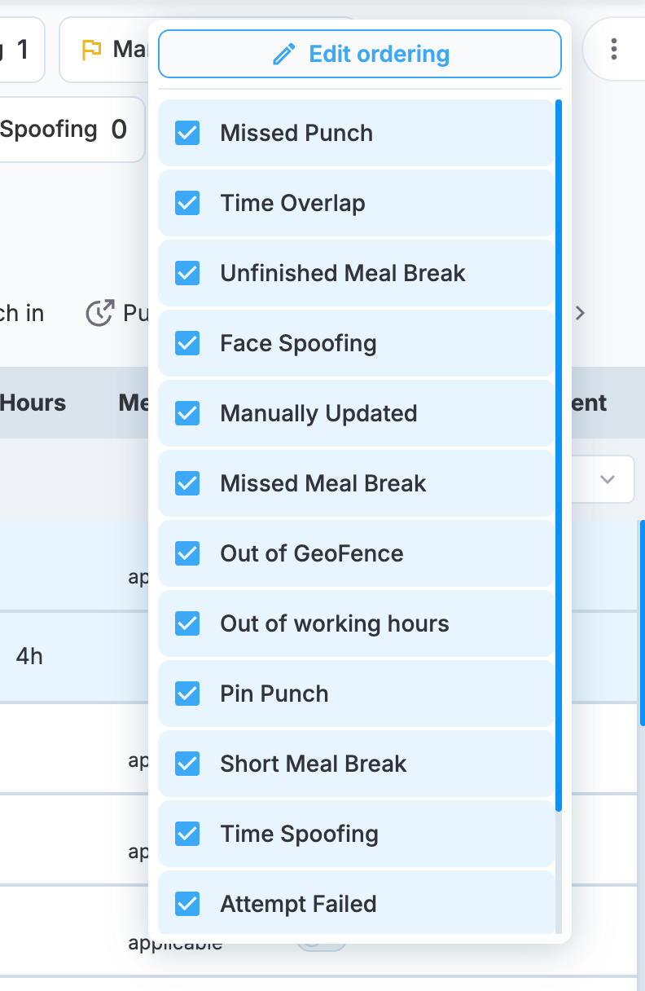Image resolution: width=645 pixels, height=991 pixels.
Task: Click the Edit ordering button
Action: [360, 55]
